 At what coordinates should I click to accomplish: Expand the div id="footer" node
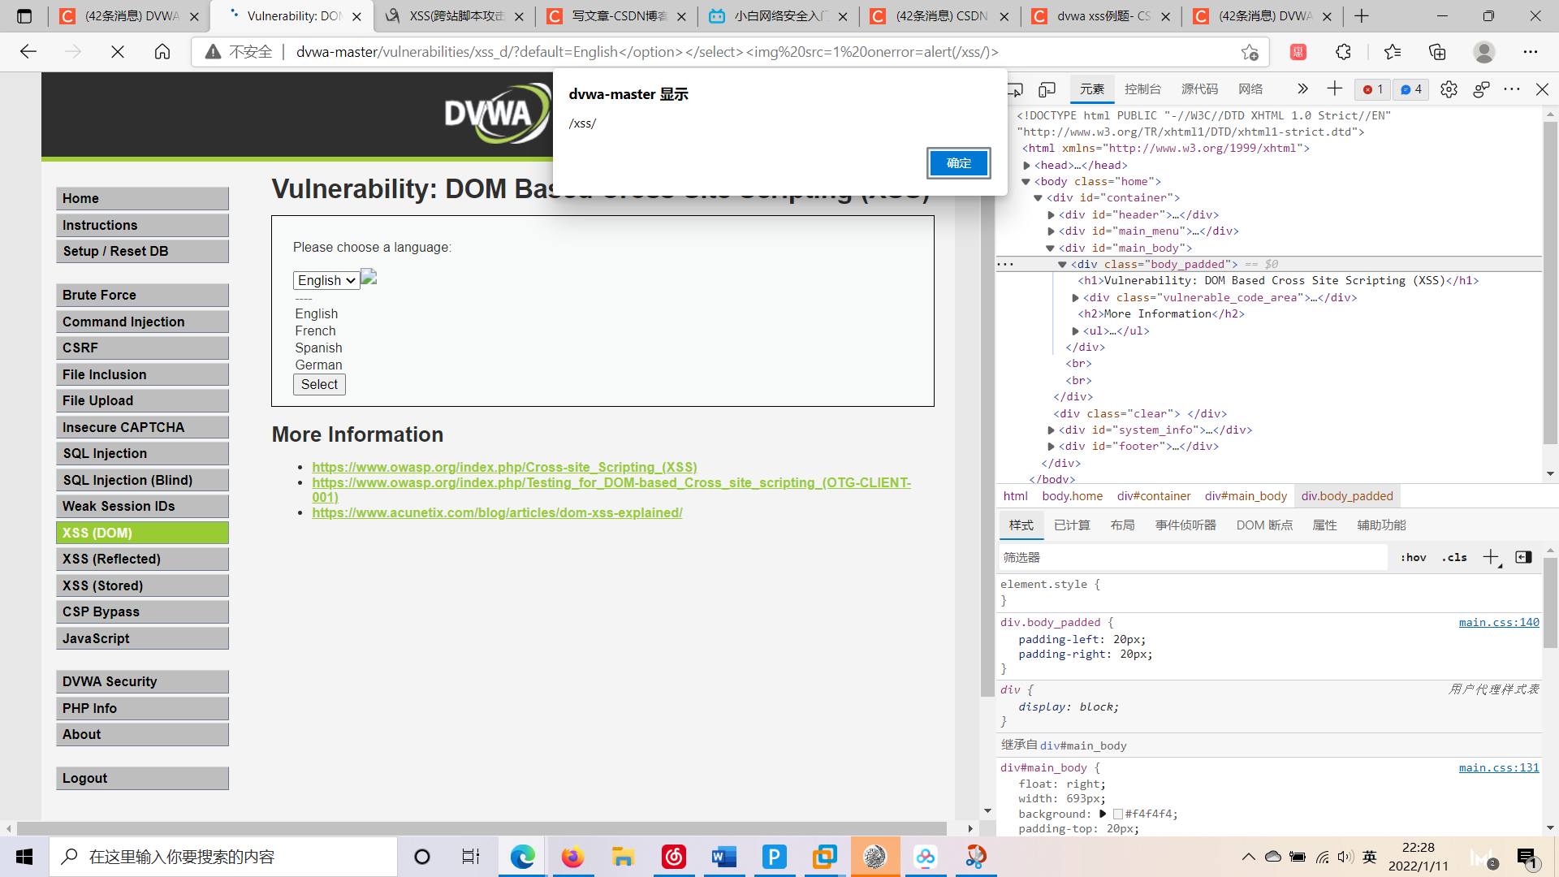click(x=1052, y=447)
